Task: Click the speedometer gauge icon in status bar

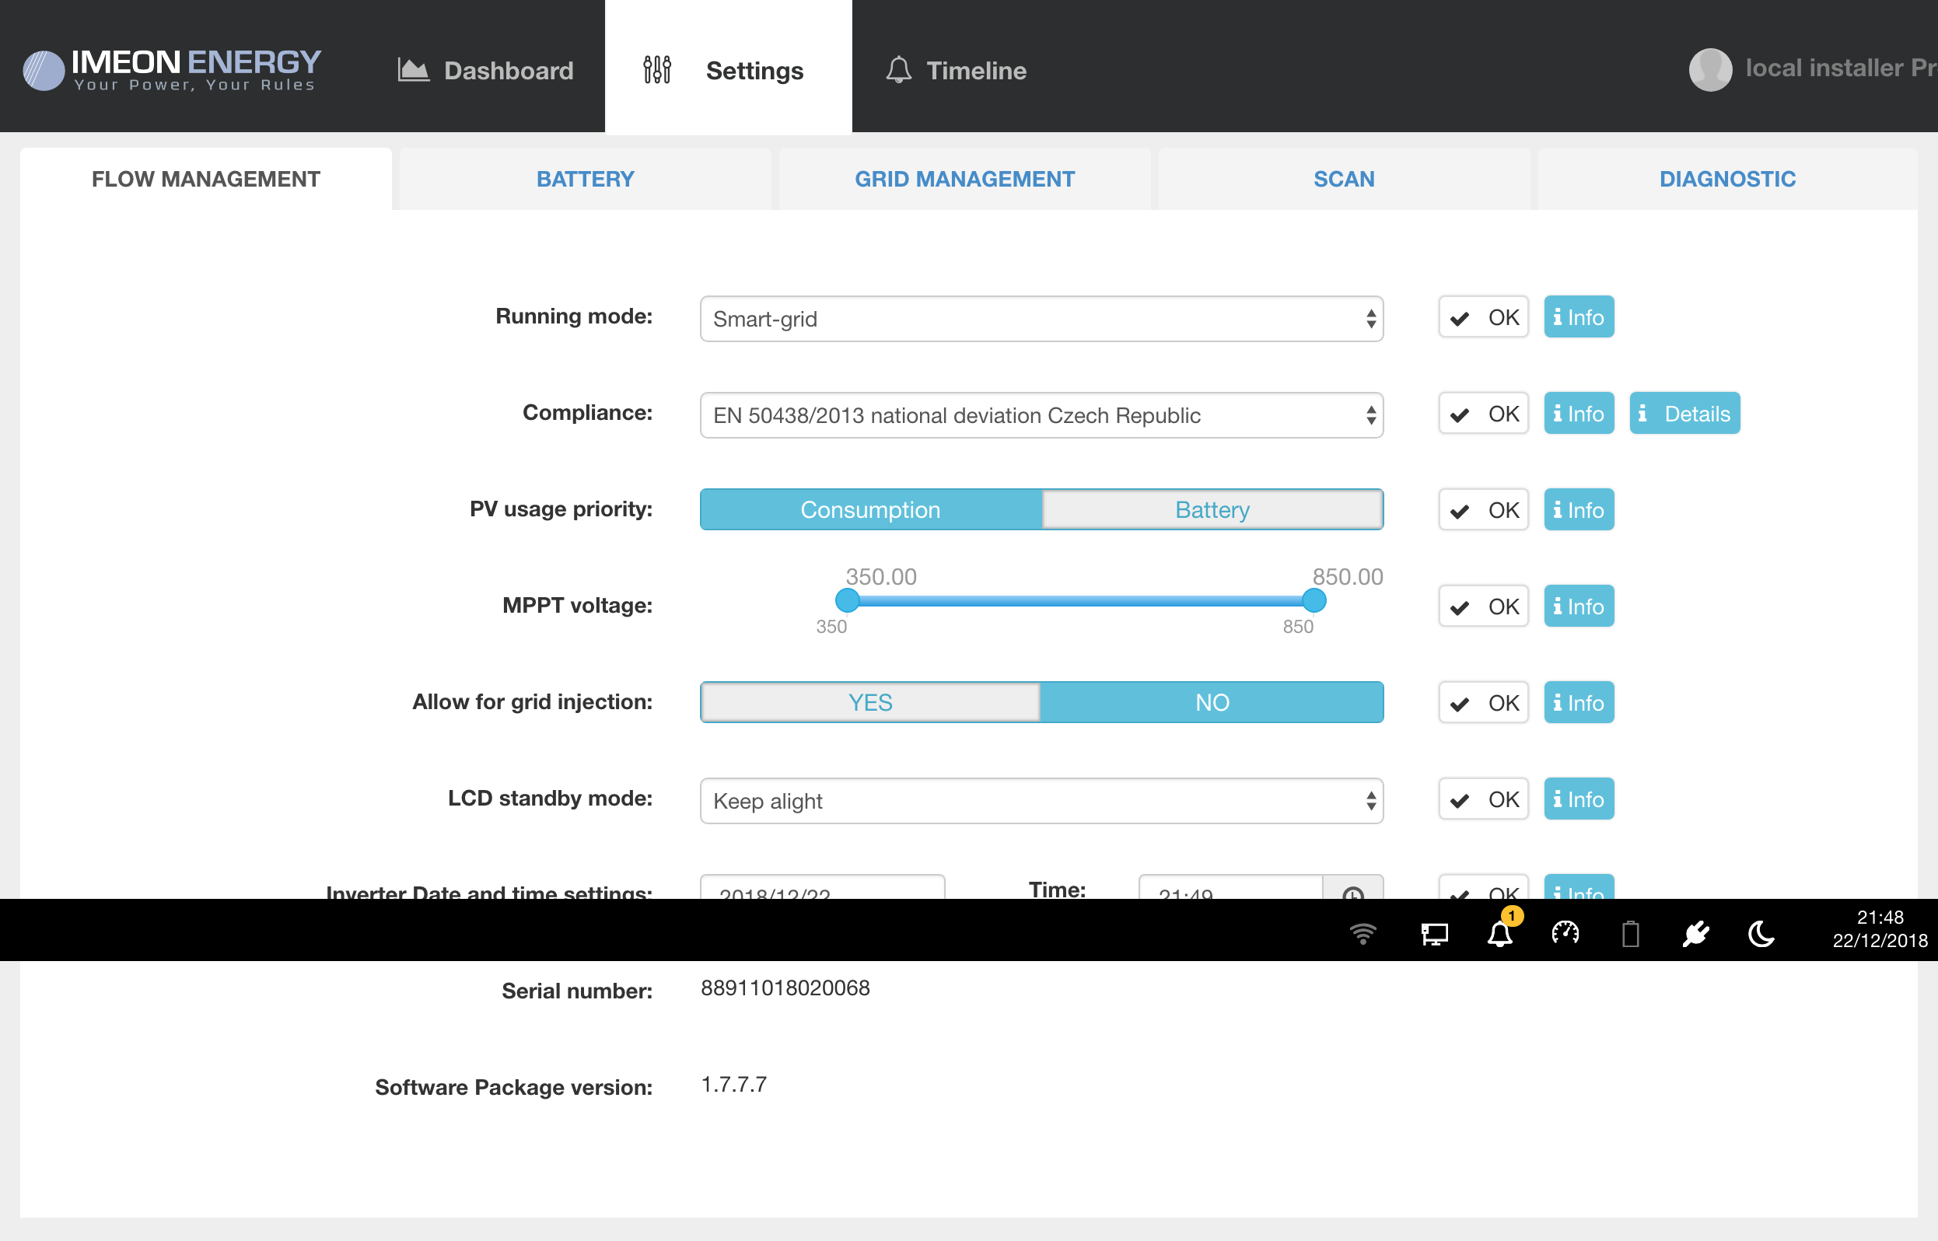Action: click(1565, 933)
